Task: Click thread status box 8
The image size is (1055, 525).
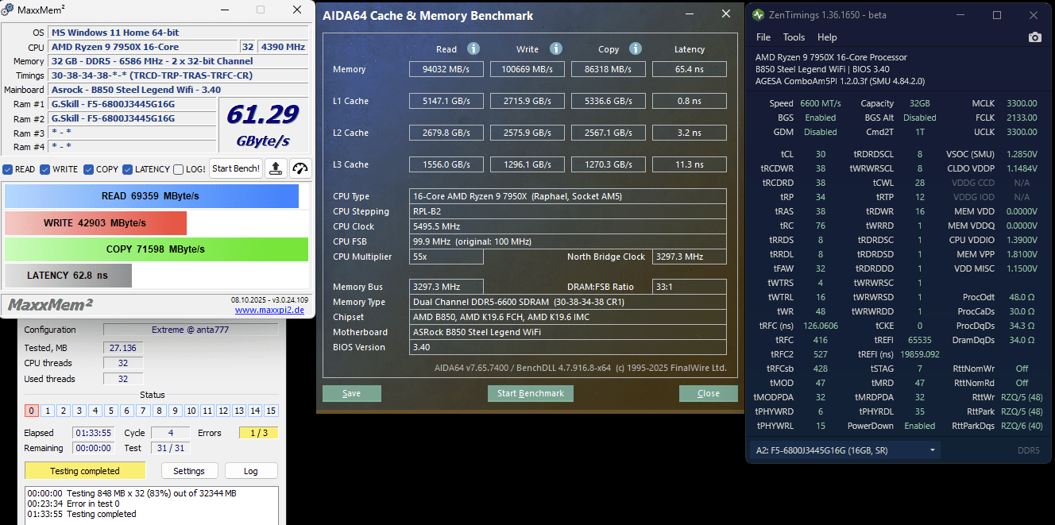Action: (159, 411)
